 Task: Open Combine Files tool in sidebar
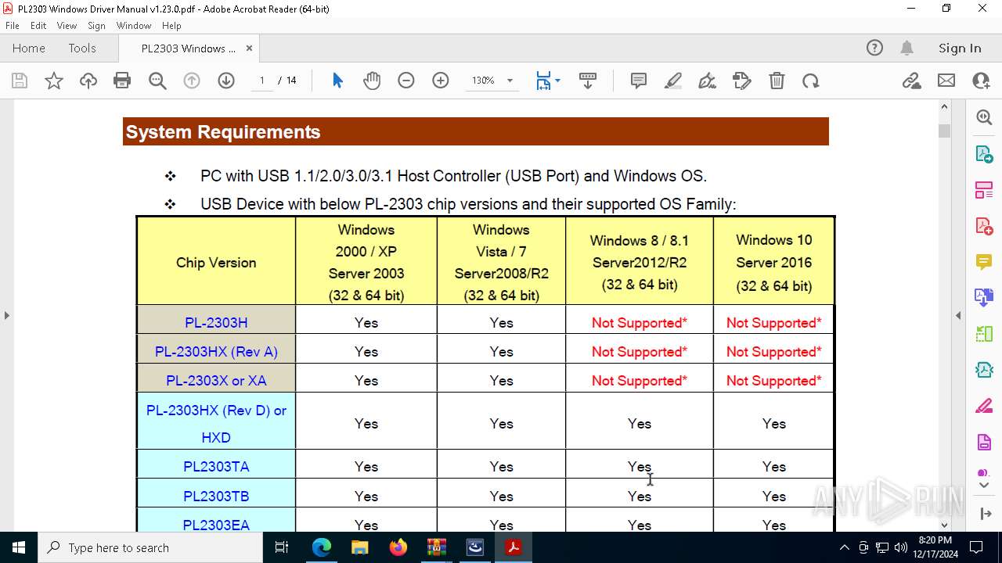click(x=984, y=298)
